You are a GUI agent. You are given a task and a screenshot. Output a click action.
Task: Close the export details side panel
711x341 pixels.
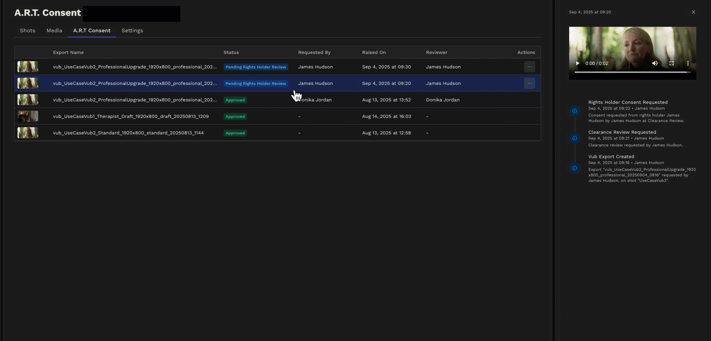(693, 12)
